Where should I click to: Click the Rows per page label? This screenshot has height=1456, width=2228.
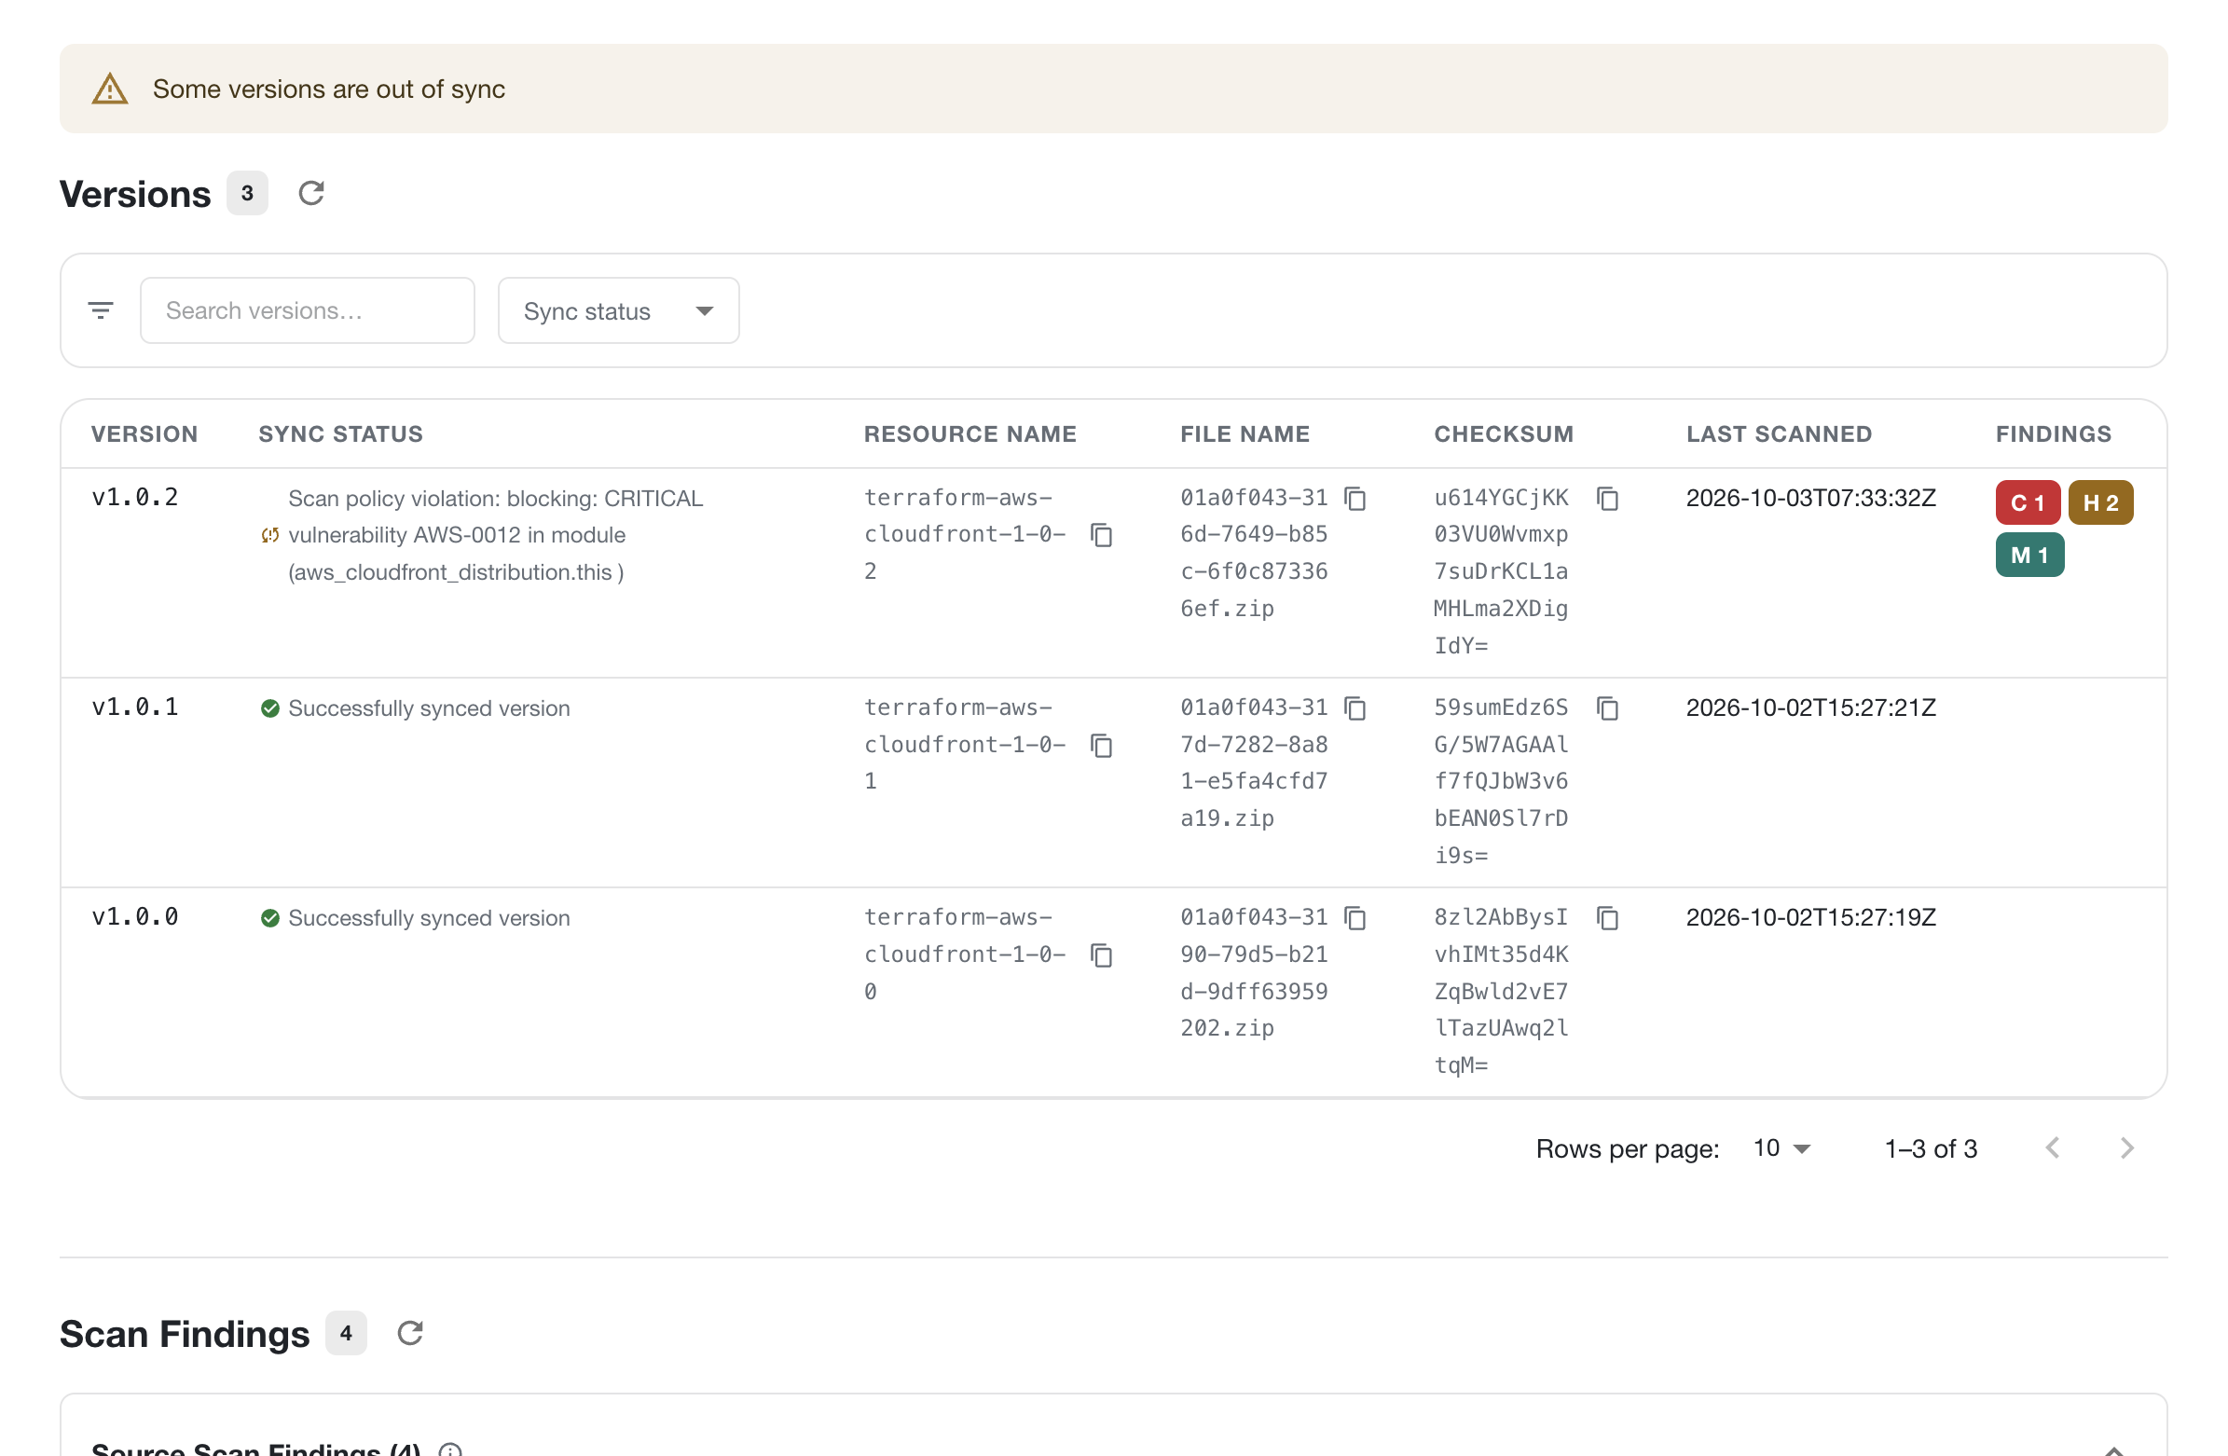pos(1627,1149)
